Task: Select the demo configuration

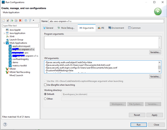Action: coord(15,62)
